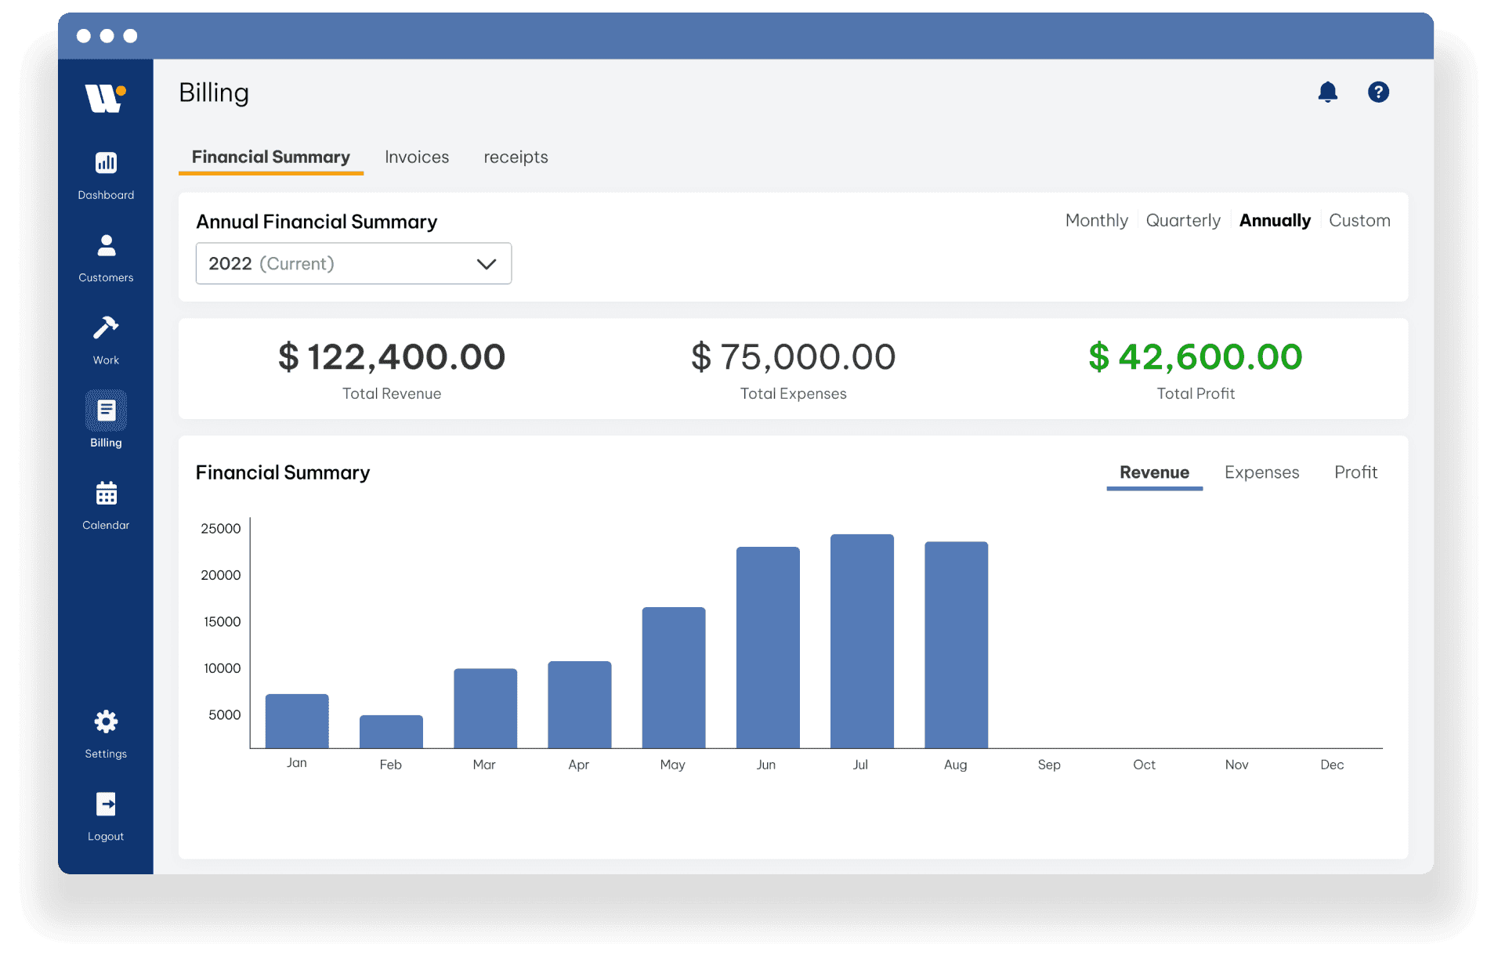Click the Total Profit $42,600.00 value

tap(1196, 357)
